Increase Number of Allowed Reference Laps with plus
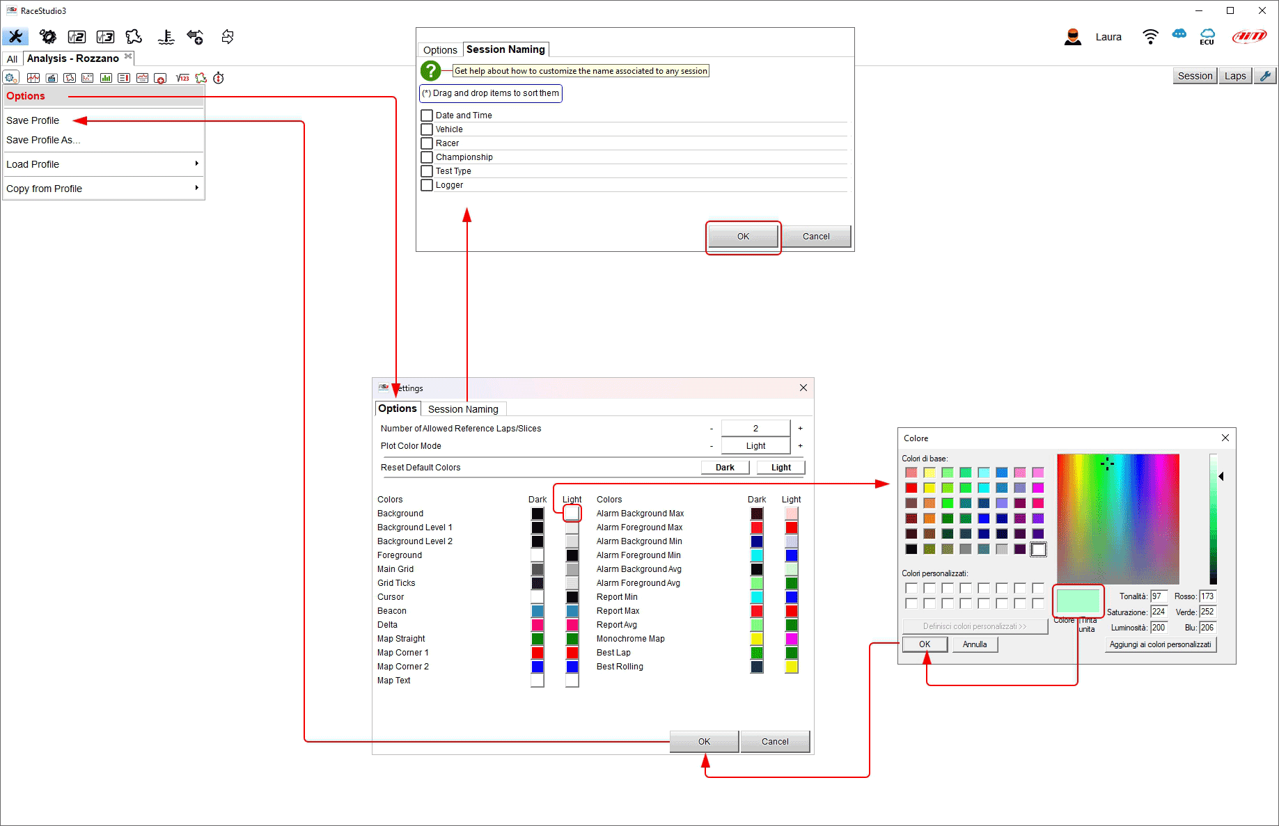Image resolution: width=1279 pixels, height=826 pixels. click(800, 429)
